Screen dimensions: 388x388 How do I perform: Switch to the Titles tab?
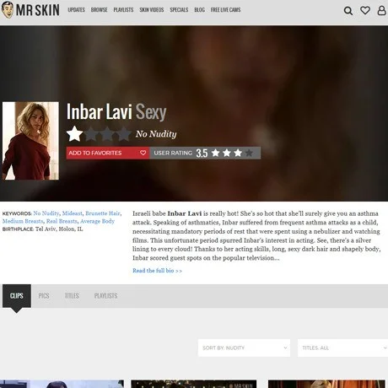pyautogui.click(x=72, y=296)
